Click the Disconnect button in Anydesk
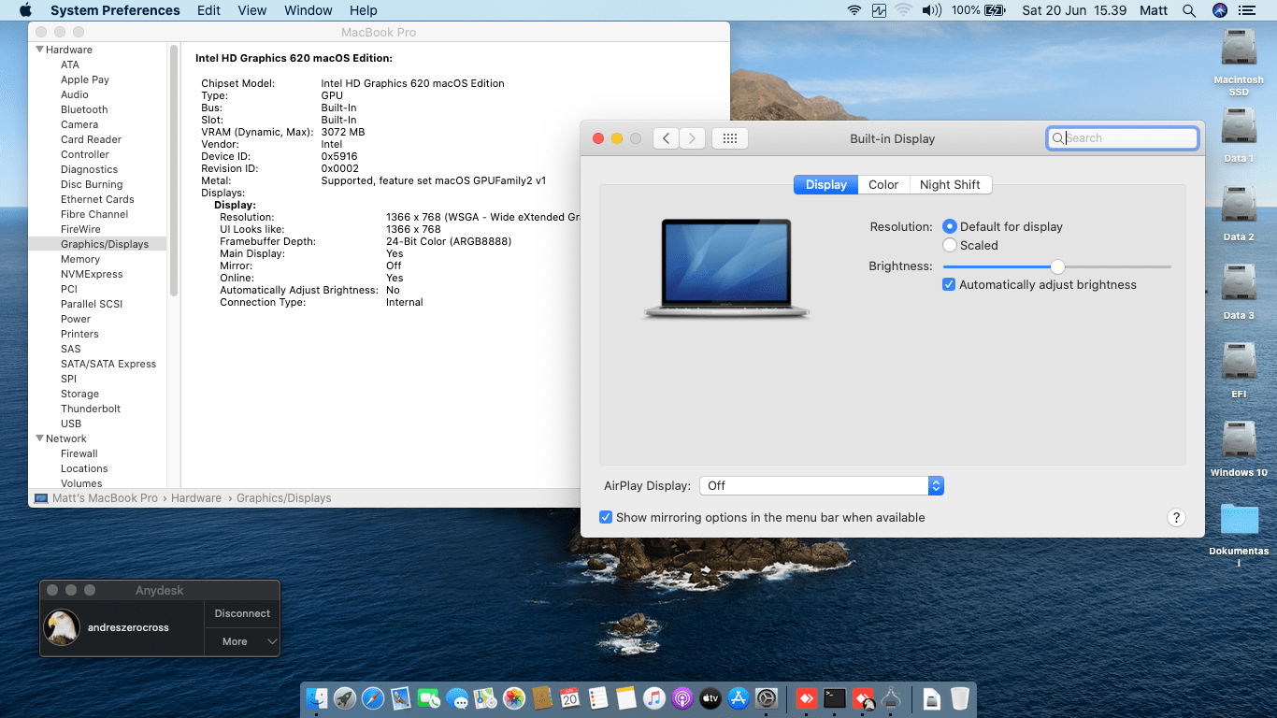Viewport: 1277px width, 718px height. (241, 613)
